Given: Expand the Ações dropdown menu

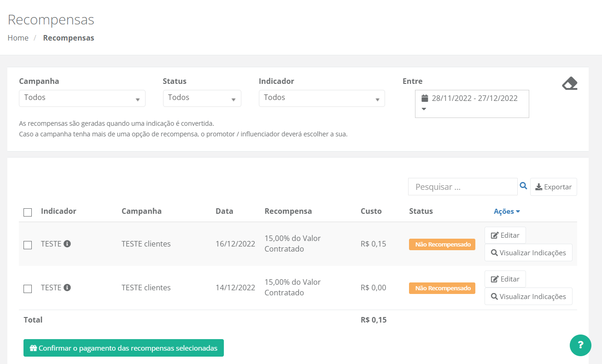Looking at the screenshot, I should click(x=507, y=211).
